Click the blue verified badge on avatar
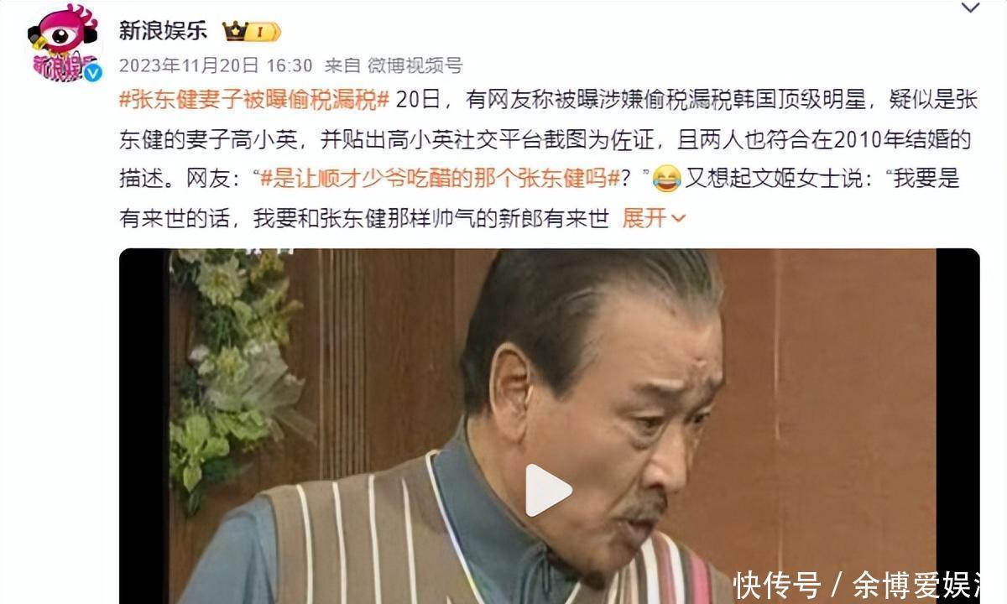1007x604 pixels. [93, 73]
